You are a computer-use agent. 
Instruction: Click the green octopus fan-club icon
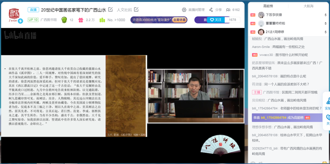click(x=64, y=20)
